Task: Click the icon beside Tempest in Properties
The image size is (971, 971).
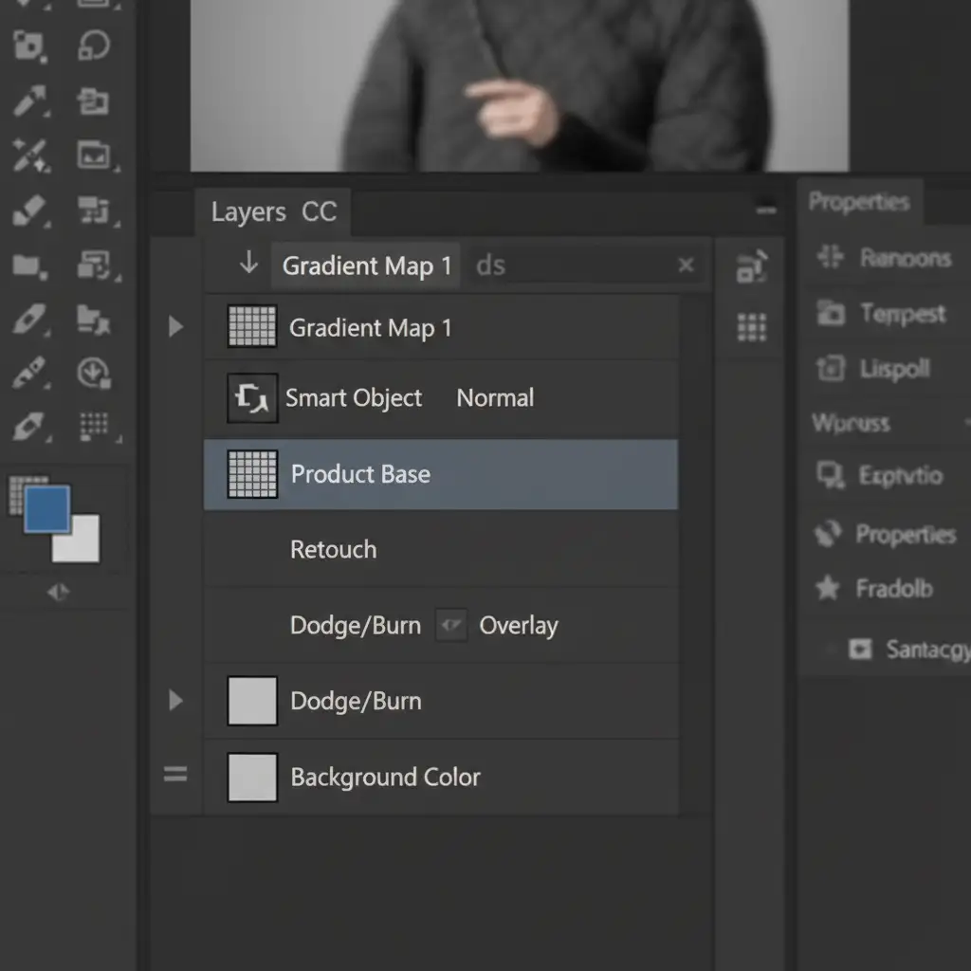Action: click(831, 313)
